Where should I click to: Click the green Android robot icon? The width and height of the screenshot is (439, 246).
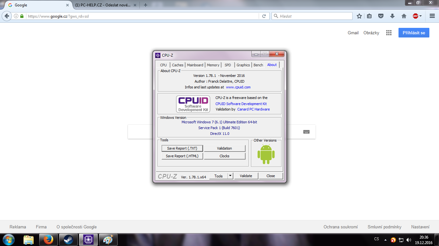266,154
